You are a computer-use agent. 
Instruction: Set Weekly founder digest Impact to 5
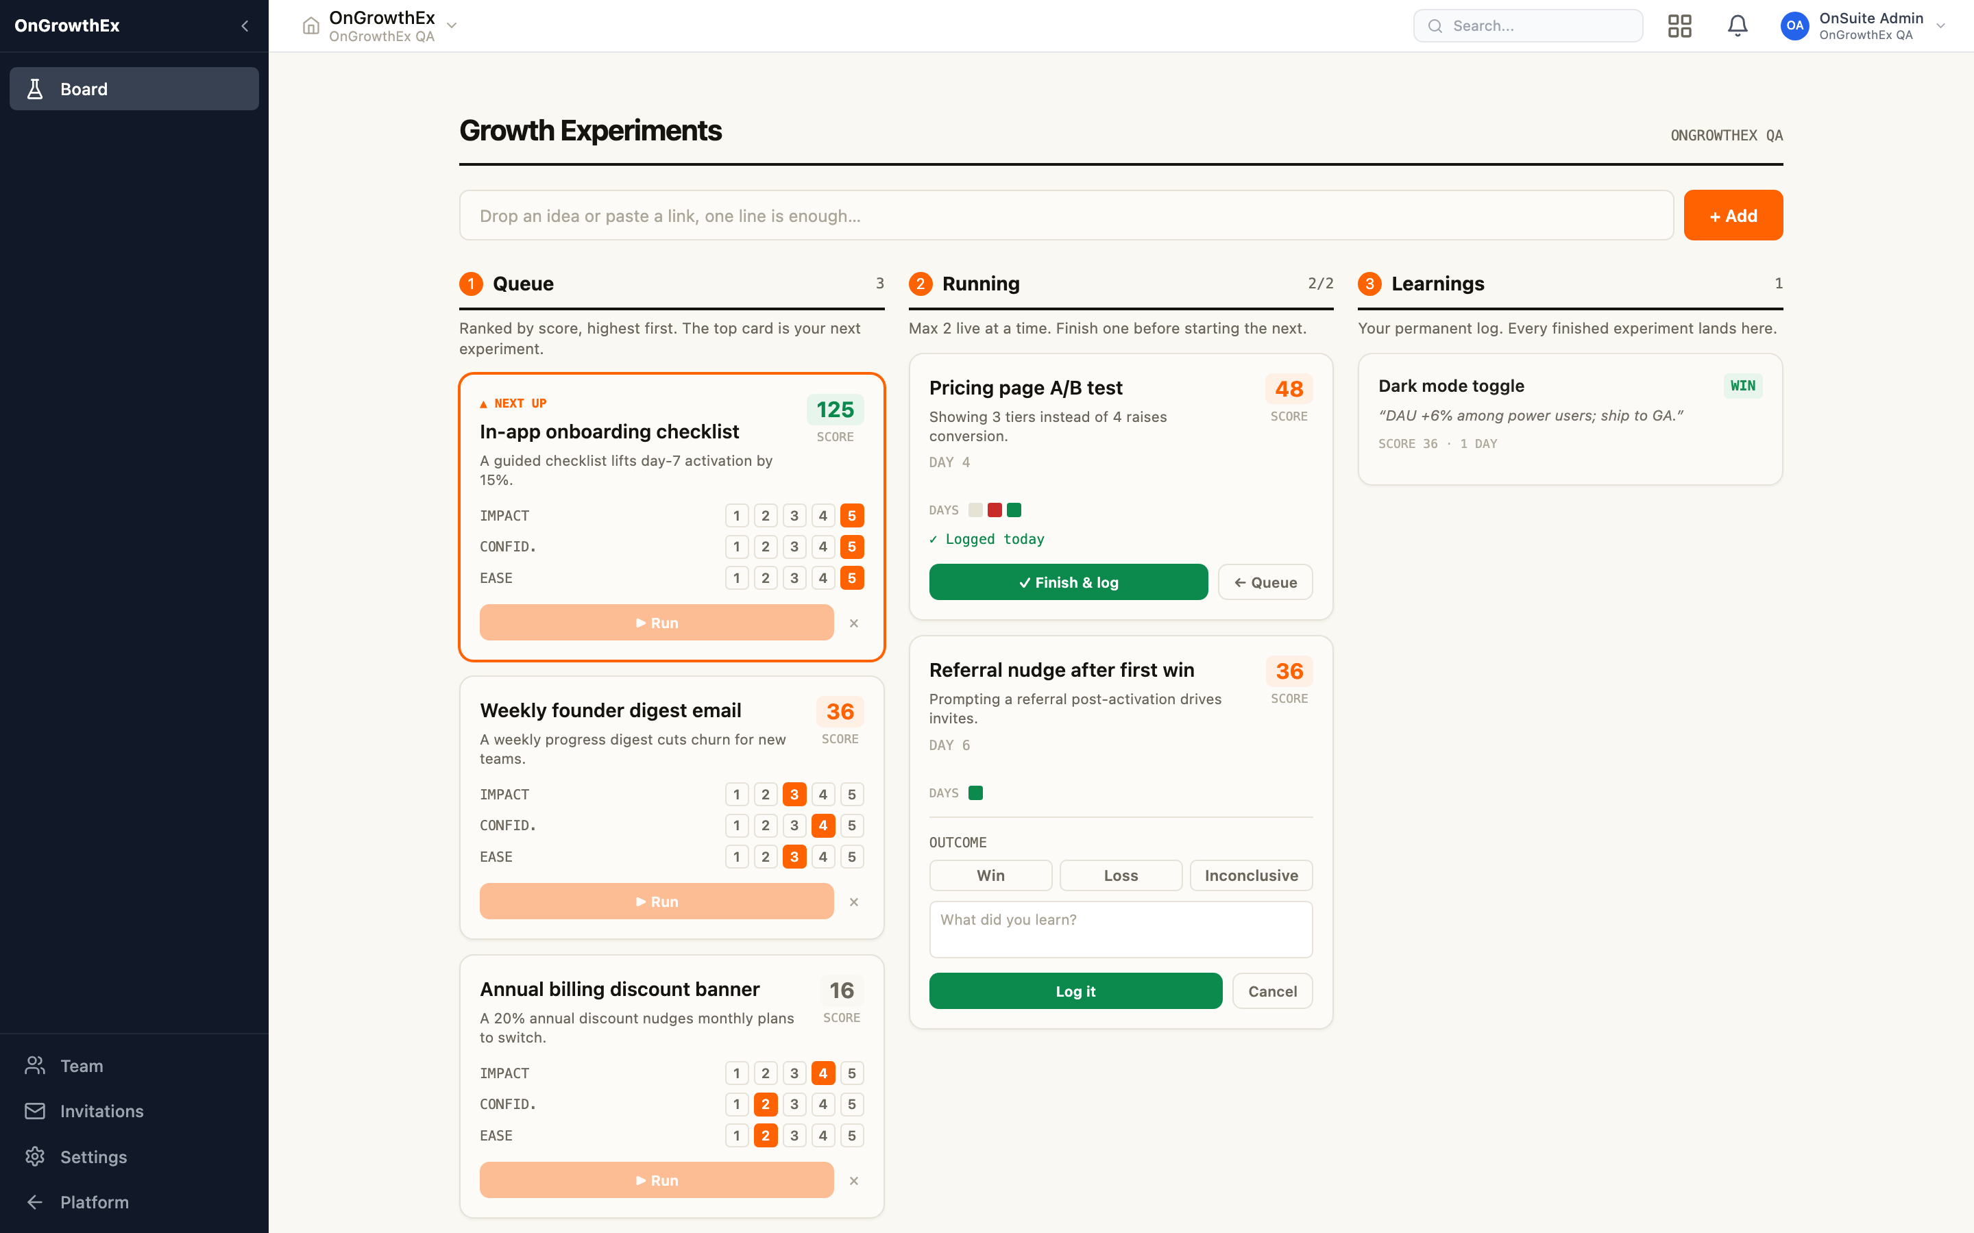(851, 795)
